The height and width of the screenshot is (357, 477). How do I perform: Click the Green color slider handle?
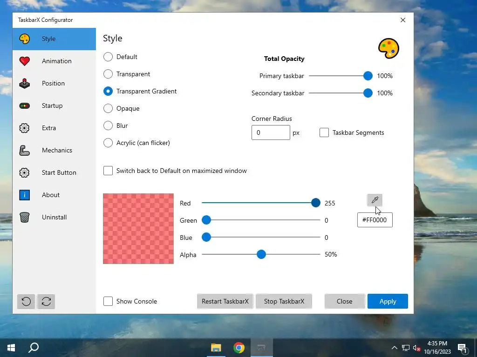click(206, 220)
